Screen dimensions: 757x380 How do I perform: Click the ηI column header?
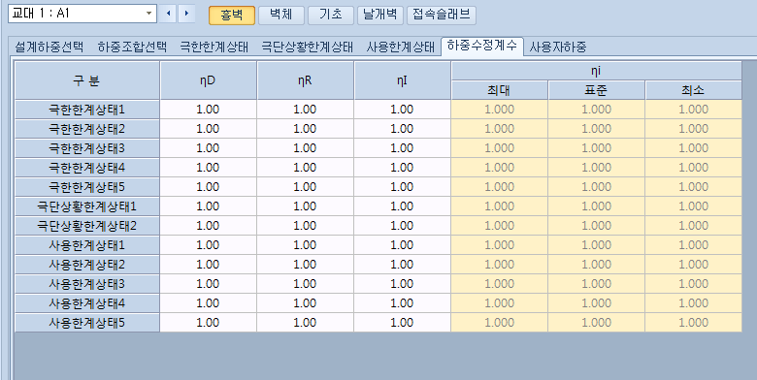click(402, 80)
